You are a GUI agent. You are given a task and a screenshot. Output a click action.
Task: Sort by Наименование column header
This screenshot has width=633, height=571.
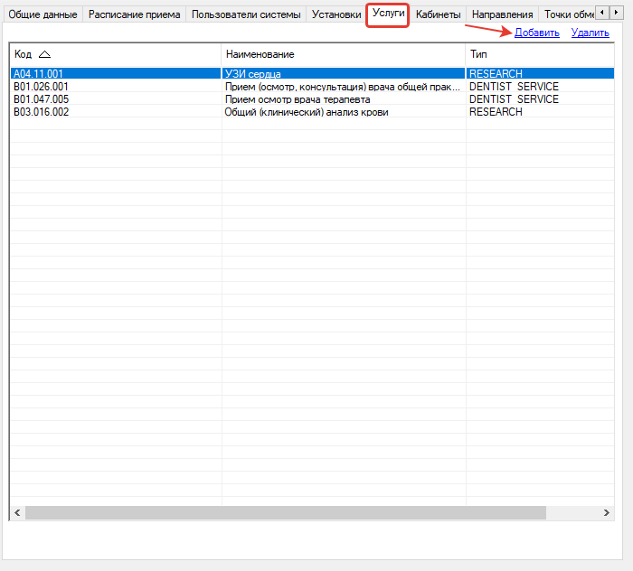click(x=344, y=55)
